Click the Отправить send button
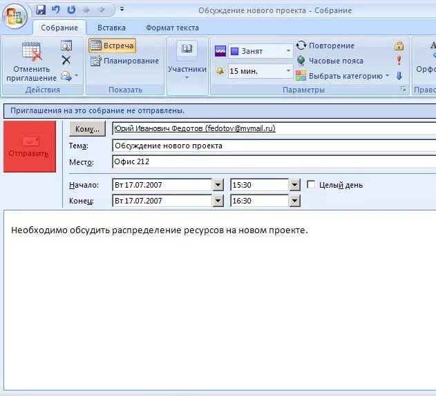The height and width of the screenshot is (396, 436). tap(30, 147)
